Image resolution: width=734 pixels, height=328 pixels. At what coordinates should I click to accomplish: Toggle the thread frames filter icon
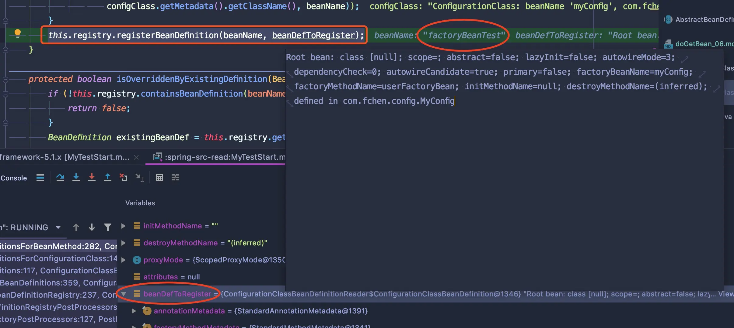click(107, 227)
